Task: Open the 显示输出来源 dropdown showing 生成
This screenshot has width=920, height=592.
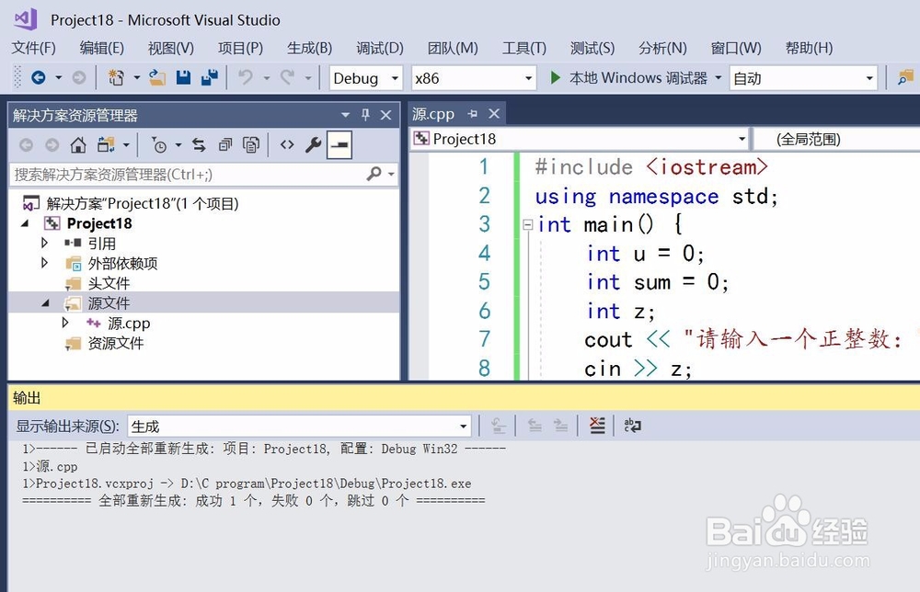Action: coord(464,427)
